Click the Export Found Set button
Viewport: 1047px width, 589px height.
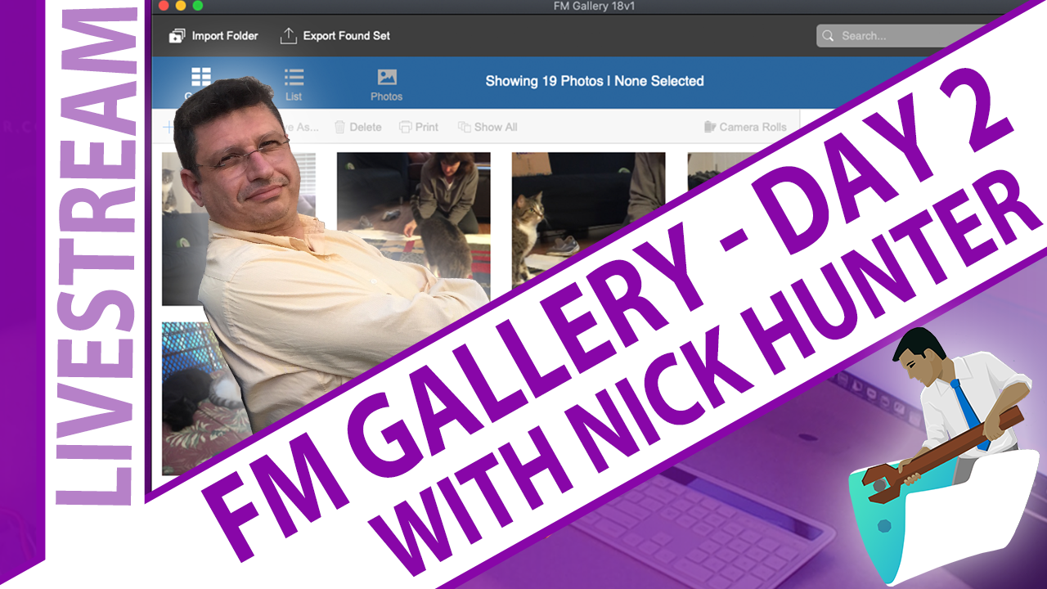coord(335,36)
